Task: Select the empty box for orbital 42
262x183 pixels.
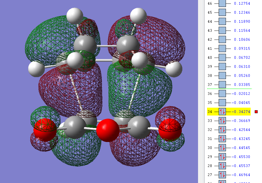Action: click(222, 40)
